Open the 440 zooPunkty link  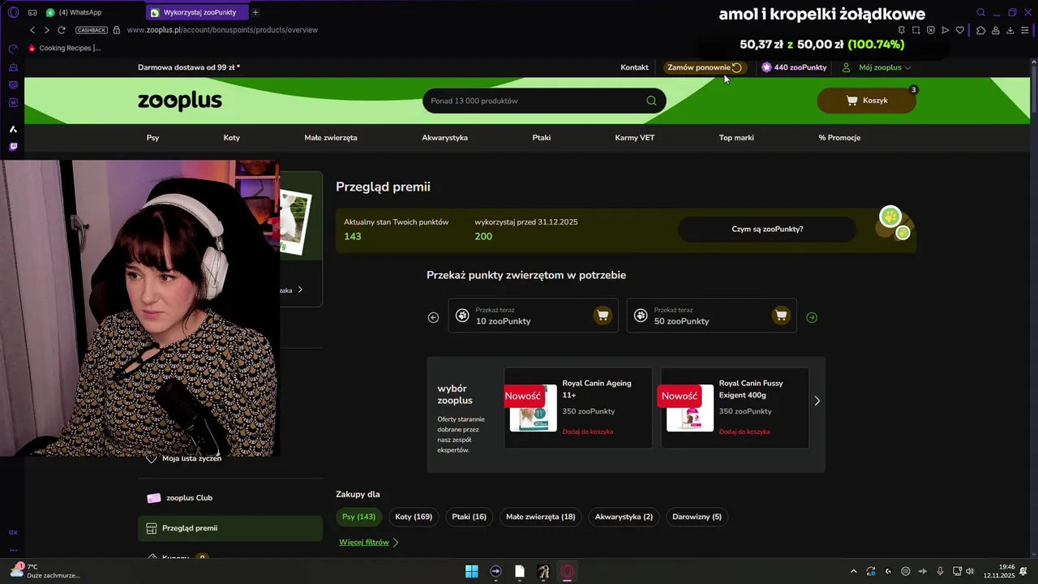(794, 67)
